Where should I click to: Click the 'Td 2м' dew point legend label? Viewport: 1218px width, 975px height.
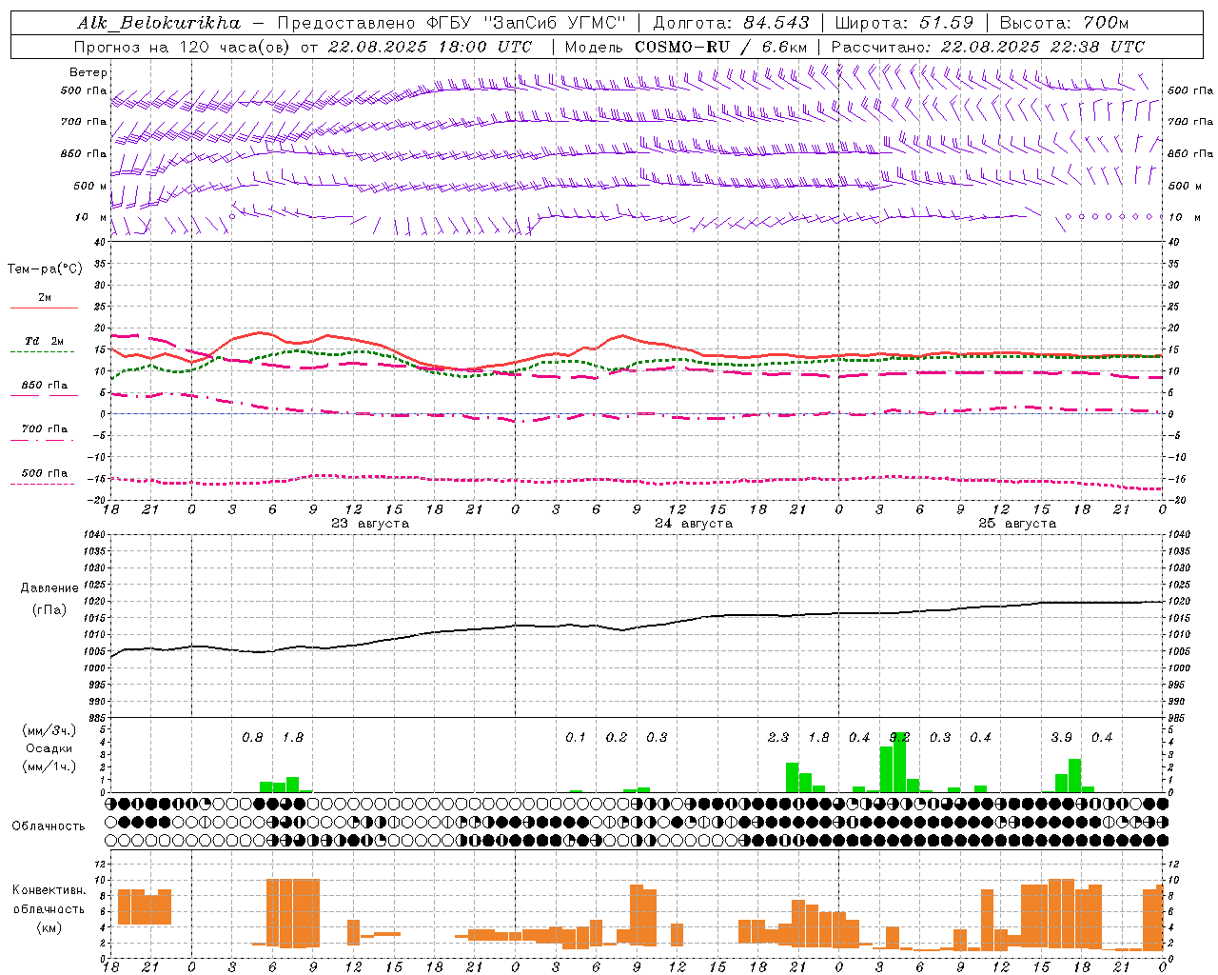pyautogui.click(x=45, y=341)
